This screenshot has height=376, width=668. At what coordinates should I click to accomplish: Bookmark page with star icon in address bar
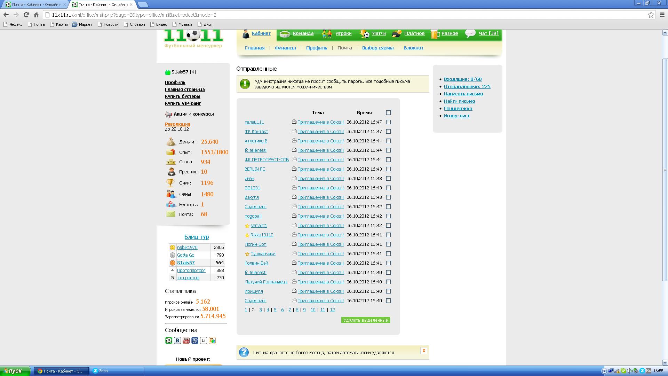click(651, 15)
